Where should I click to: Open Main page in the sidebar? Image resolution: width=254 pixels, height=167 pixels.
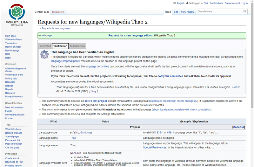click(10, 36)
